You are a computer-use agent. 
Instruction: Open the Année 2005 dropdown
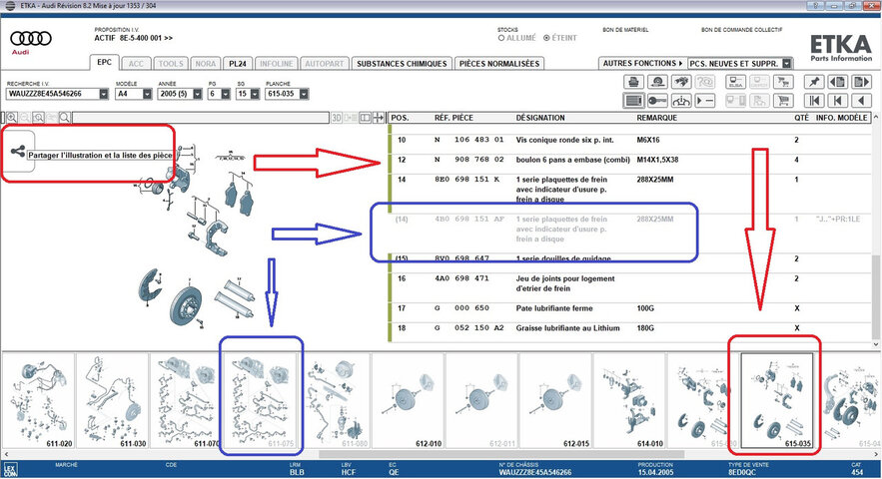click(198, 94)
